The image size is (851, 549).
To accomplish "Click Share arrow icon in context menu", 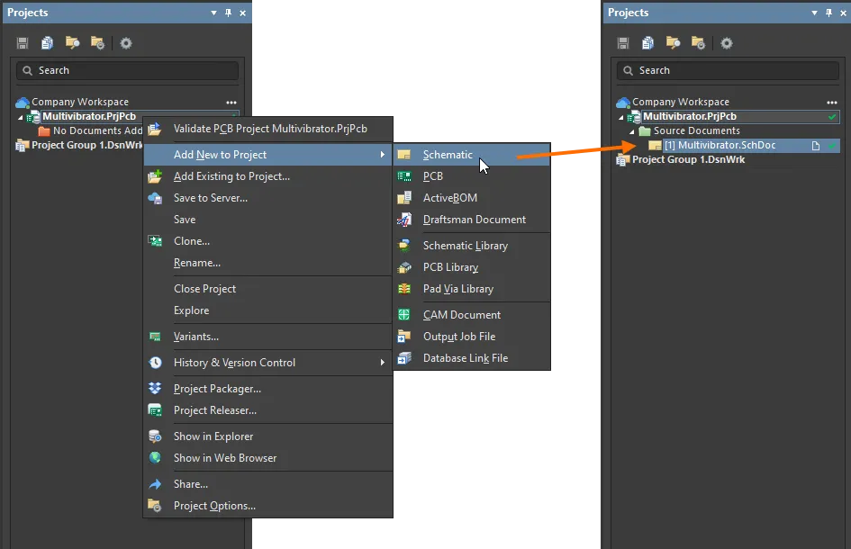I will click(155, 484).
